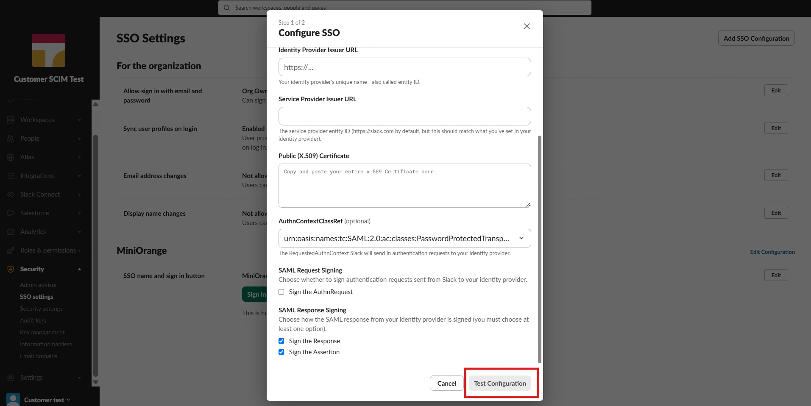811x406 pixels.
Task: Expand the Workspaces sidebar section
Action: [79, 120]
